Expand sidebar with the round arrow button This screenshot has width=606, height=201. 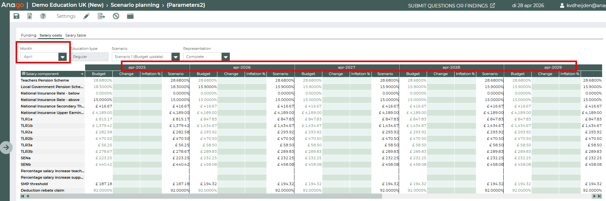coord(6,148)
